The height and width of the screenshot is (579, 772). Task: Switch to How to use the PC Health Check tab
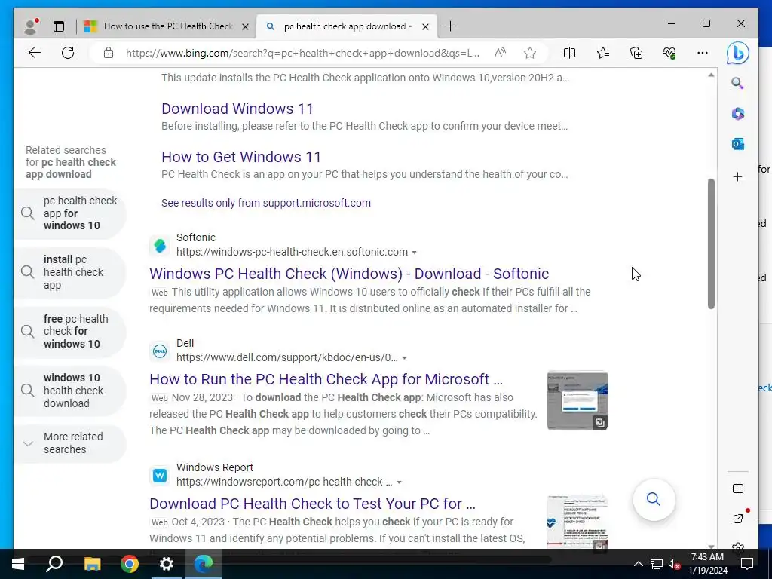click(x=167, y=26)
